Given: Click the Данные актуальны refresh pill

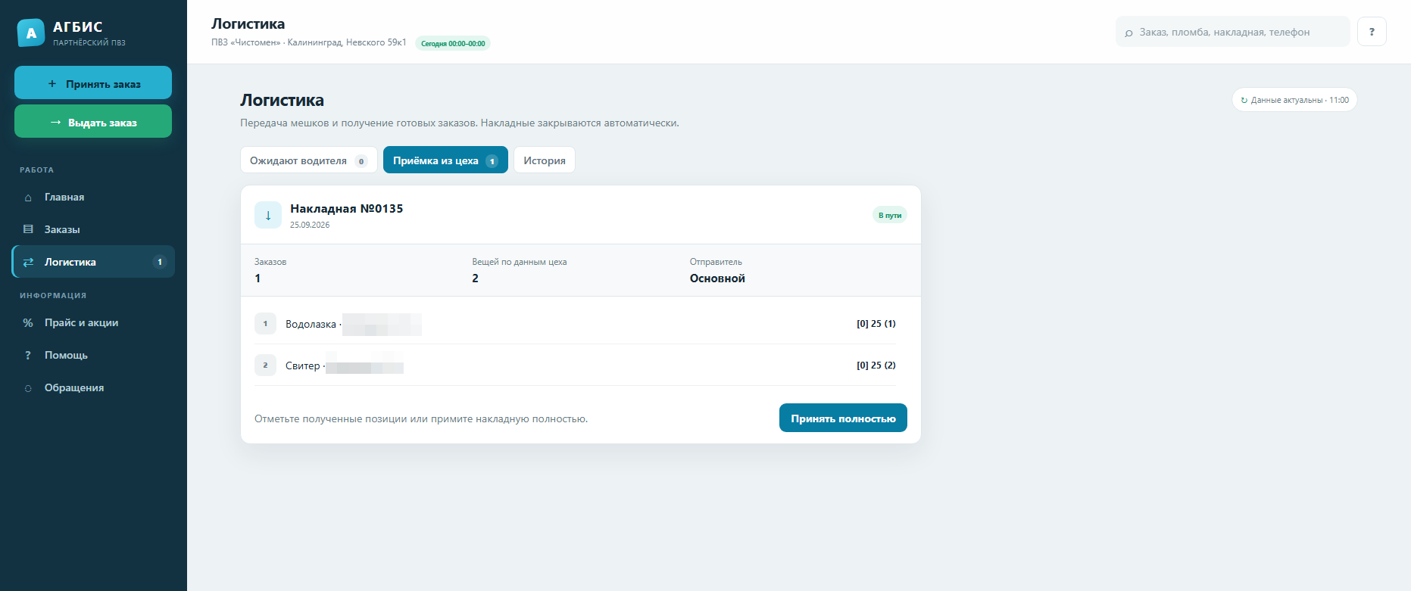Looking at the screenshot, I should pyautogui.click(x=1294, y=100).
